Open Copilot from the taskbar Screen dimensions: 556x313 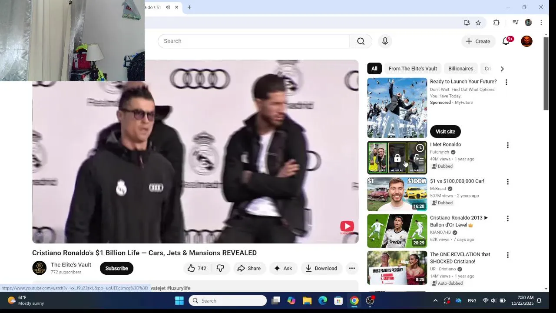(x=291, y=301)
